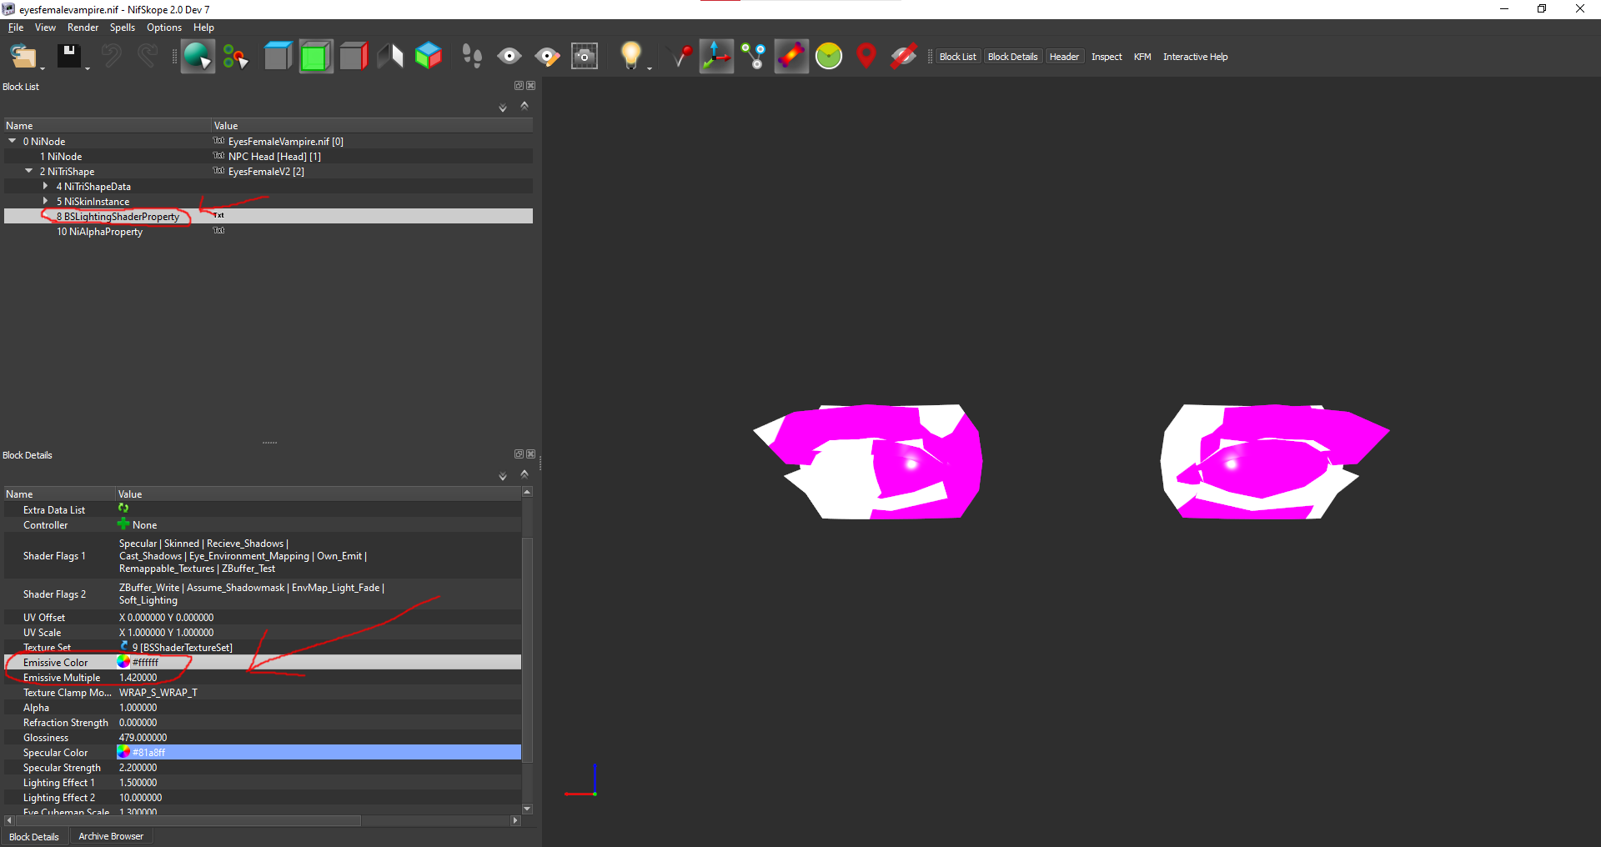Open the lighting lightbulb settings
Viewport: 1601px width, 847px height.
pos(630,57)
